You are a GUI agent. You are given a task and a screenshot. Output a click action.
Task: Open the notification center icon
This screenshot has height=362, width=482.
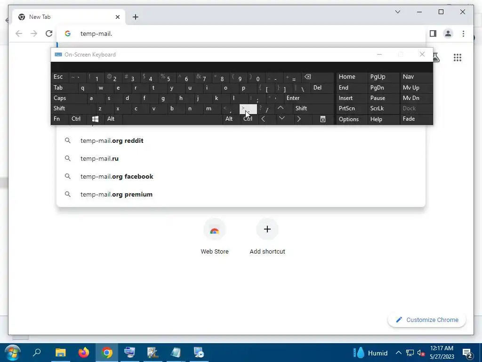pos(467,353)
